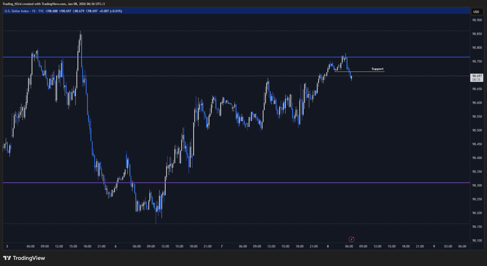Click the 98.600 price axis label
487x266 pixels.
[477, 102]
